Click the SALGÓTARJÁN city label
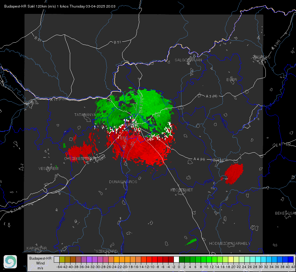Viewport: 296px width, 272px height. (188, 60)
